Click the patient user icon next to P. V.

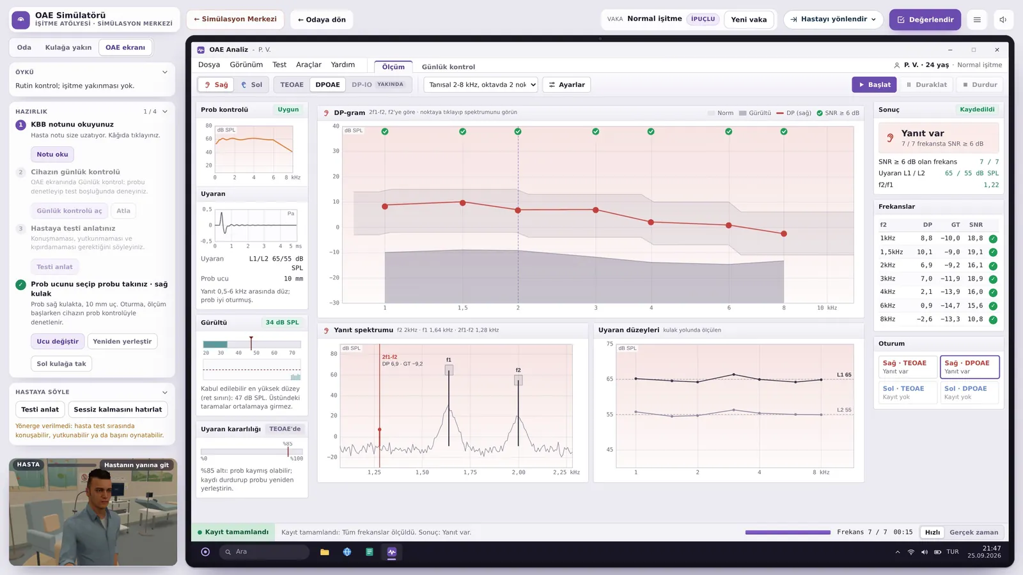pyautogui.click(x=897, y=65)
